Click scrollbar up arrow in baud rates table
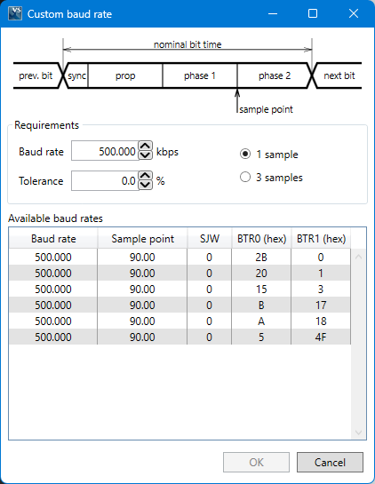Image resolution: width=375 pixels, height=484 pixels. click(359, 257)
